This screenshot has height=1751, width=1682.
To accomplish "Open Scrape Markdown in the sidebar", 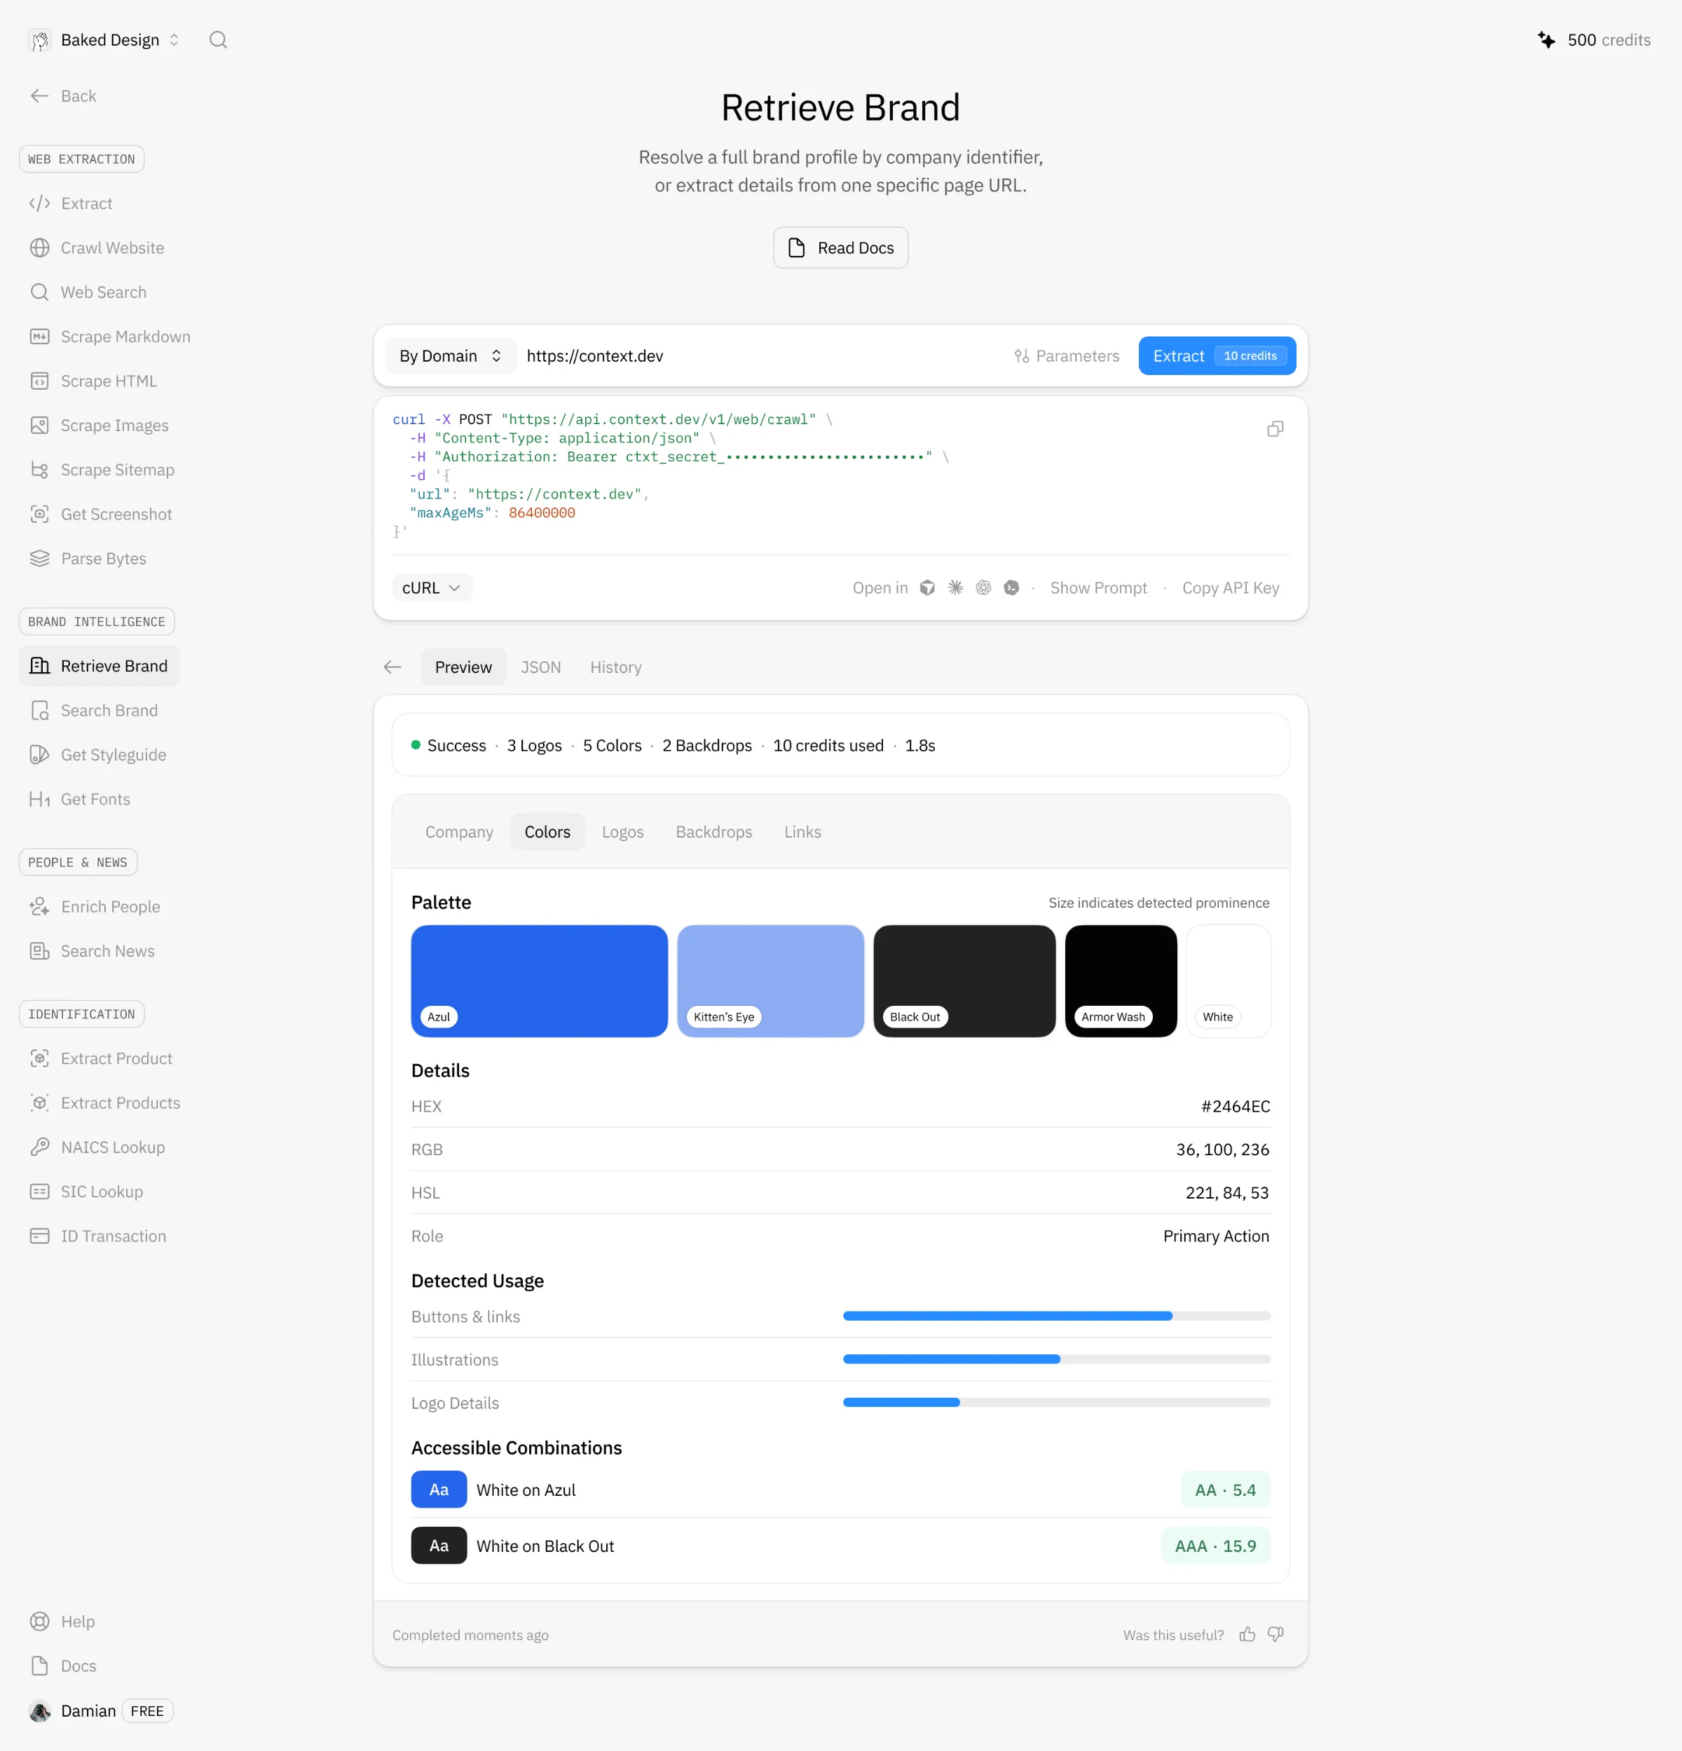I will tap(110, 336).
